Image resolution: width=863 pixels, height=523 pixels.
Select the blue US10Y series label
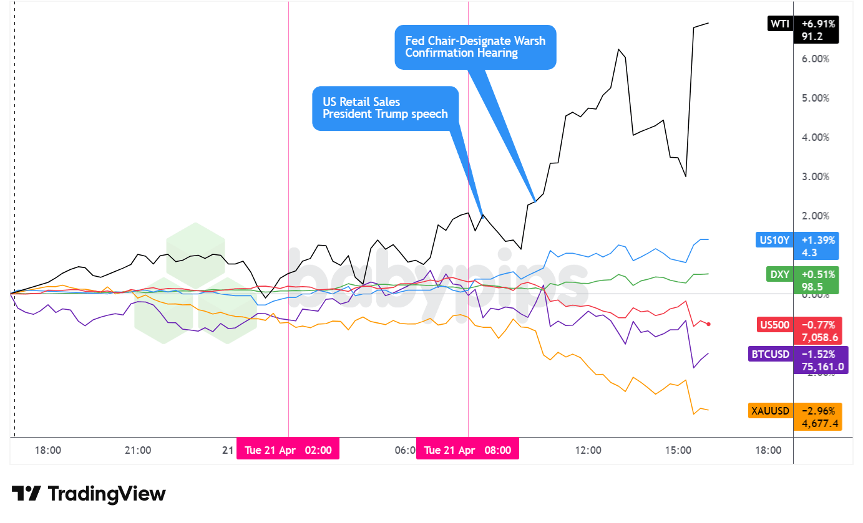(x=774, y=240)
